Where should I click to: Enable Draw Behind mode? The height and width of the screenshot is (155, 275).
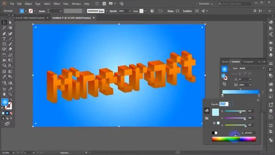click(7, 118)
